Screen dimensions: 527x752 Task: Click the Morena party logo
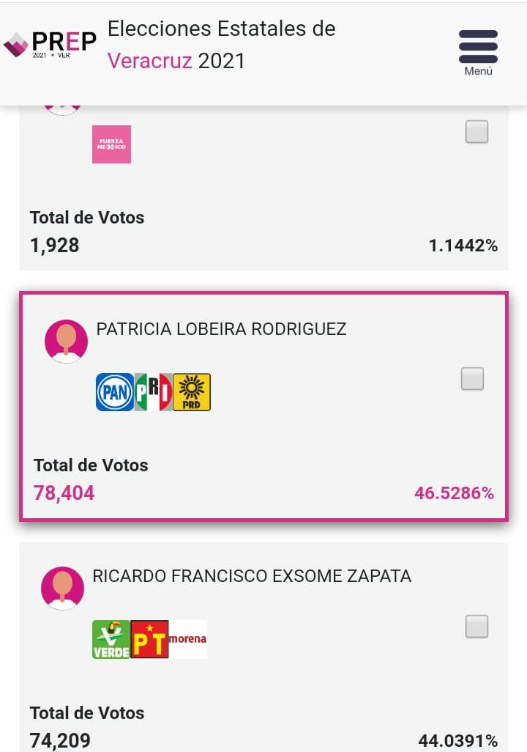tap(188, 639)
